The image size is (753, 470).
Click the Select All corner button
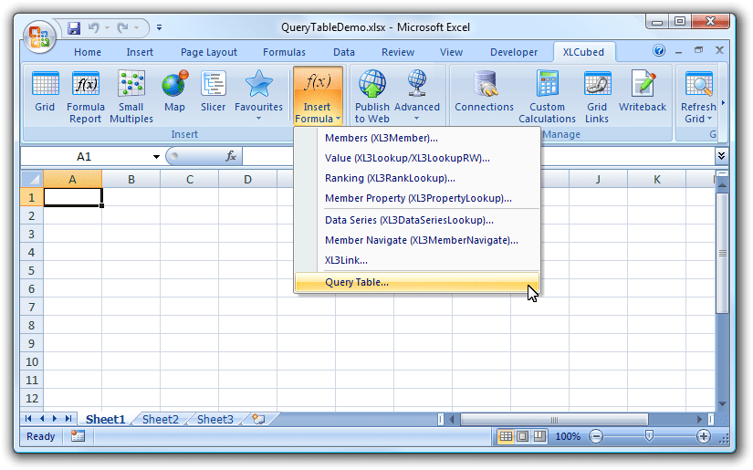(x=32, y=180)
